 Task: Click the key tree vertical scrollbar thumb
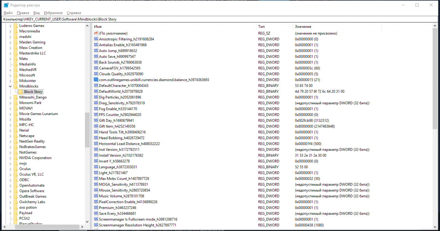click(x=87, y=130)
